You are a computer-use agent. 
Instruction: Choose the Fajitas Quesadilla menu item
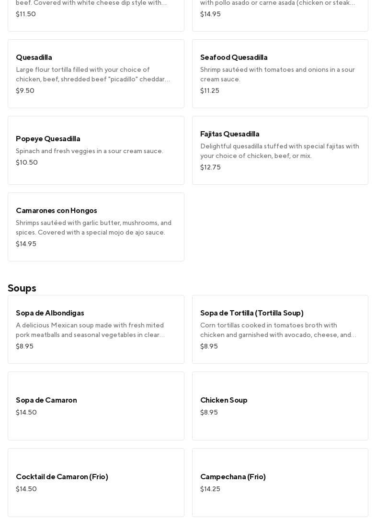(280, 150)
